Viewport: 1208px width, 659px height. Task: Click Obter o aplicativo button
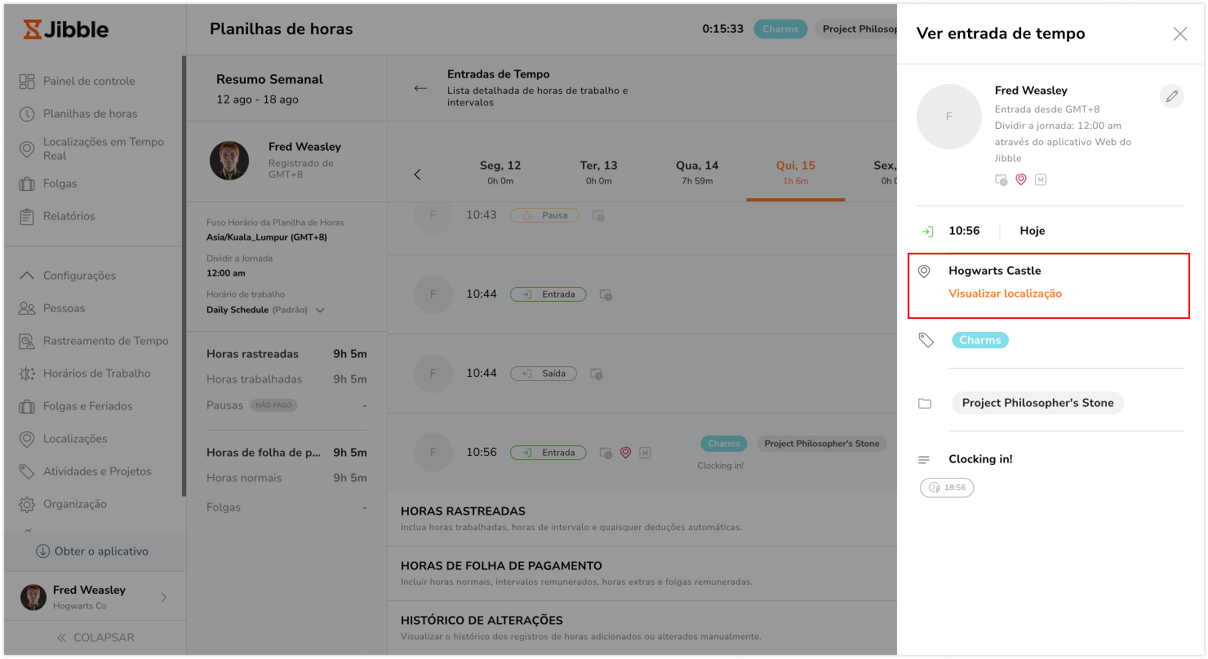92,551
